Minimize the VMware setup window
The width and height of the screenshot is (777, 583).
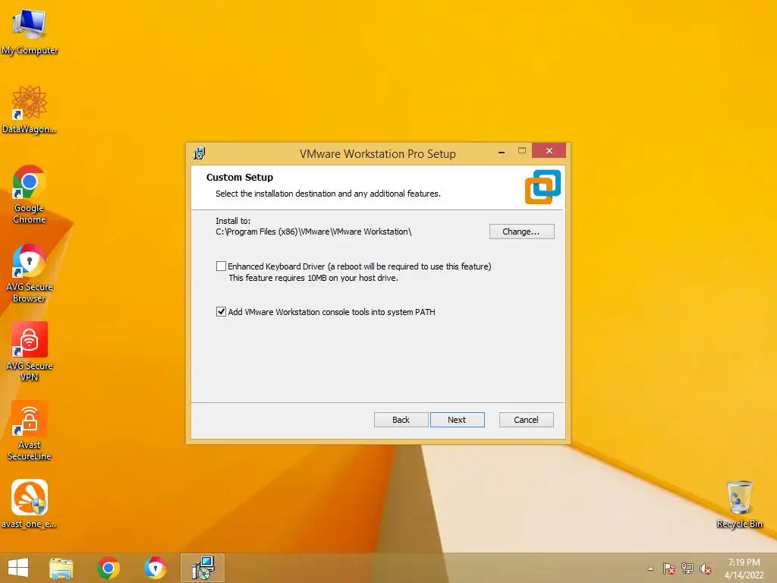pos(502,151)
